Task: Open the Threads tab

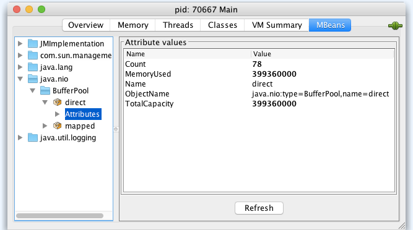Action: pos(178,25)
